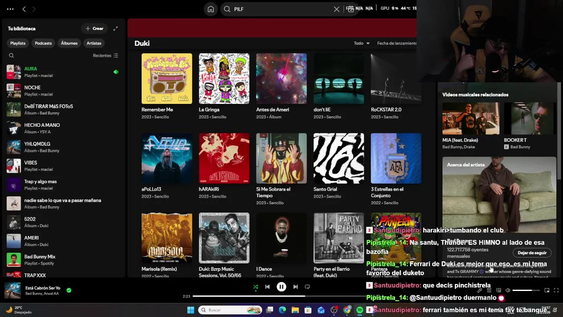Open YHLQMDLG album in library
Viewport: 563px width, 317px height.
[x=62, y=147]
